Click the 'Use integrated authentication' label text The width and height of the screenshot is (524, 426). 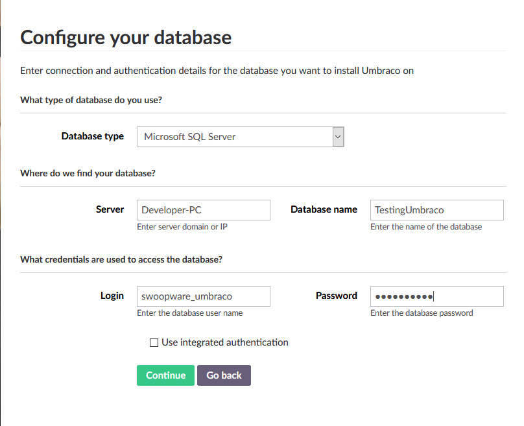(225, 342)
